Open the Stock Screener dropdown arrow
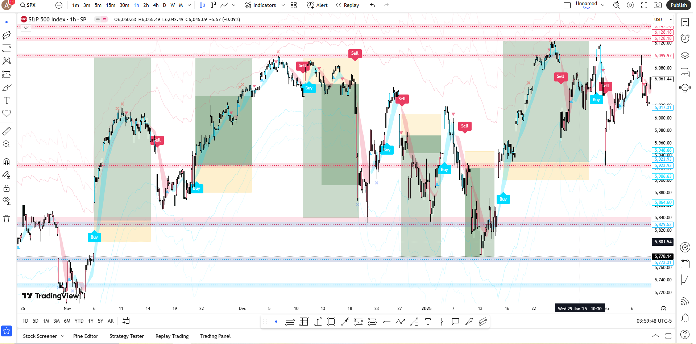696x344 pixels. [x=63, y=336]
